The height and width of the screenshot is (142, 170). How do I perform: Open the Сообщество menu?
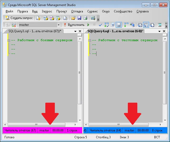click(123, 11)
